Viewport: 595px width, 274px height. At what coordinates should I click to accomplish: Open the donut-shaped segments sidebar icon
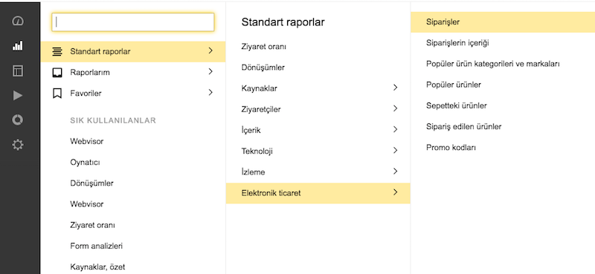click(x=18, y=120)
